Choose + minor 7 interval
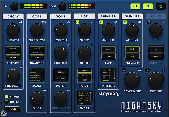This screenshot has height=117, width=169. (106, 75)
